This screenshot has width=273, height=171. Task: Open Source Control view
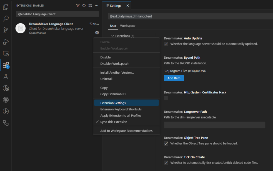pyautogui.click(x=6, y=30)
